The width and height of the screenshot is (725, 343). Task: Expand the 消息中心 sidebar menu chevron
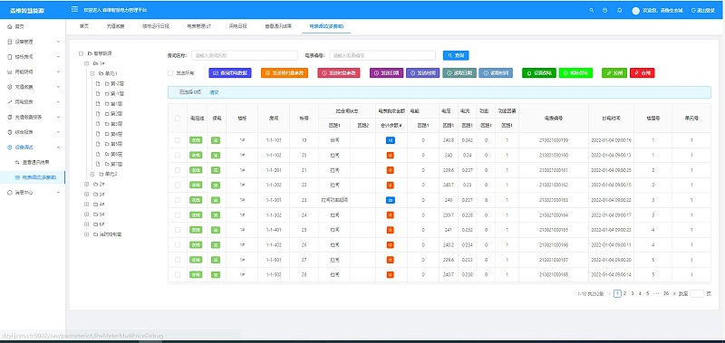click(58, 193)
